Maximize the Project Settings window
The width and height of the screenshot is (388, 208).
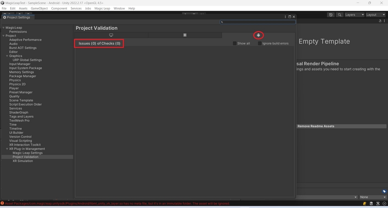pyautogui.click(x=289, y=17)
